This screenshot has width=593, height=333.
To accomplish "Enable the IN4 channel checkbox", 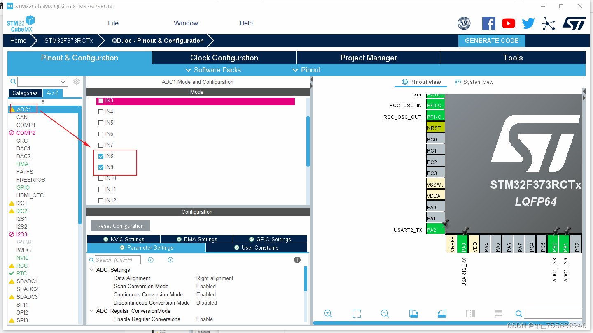I will pos(101,112).
